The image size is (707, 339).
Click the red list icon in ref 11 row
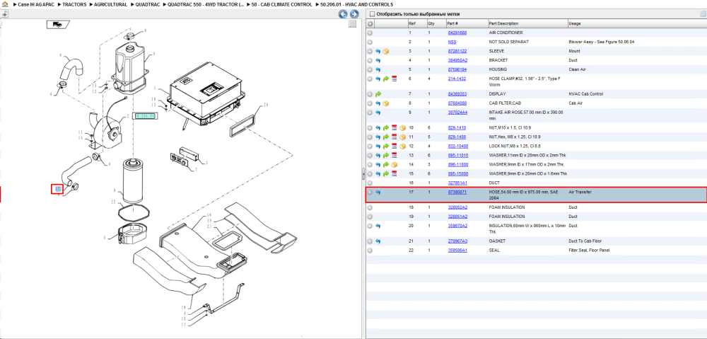(x=394, y=137)
